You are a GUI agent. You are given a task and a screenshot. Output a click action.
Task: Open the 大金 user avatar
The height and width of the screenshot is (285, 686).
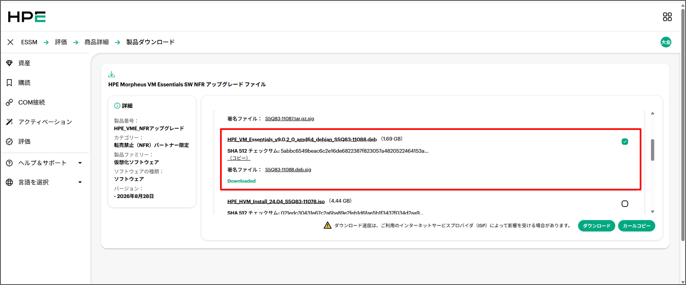click(x=666, y=42)
